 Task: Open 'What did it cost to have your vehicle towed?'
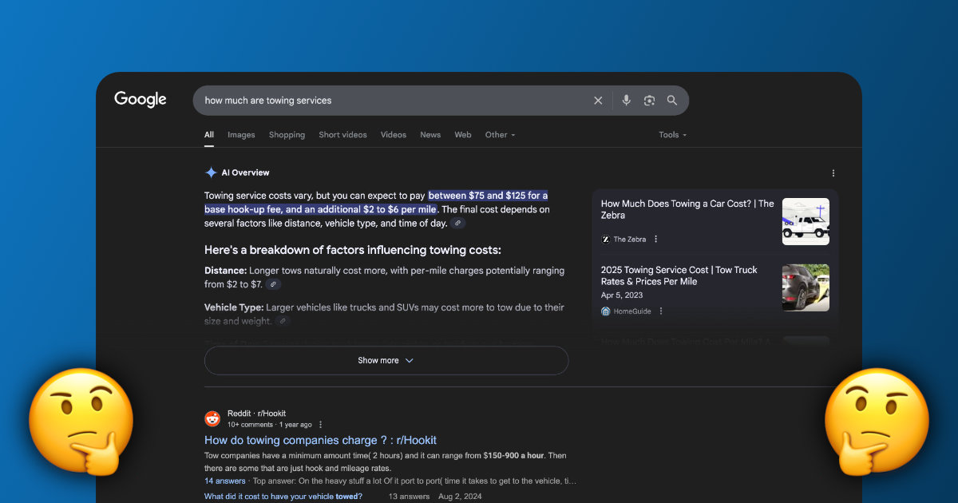pos(283,497)
